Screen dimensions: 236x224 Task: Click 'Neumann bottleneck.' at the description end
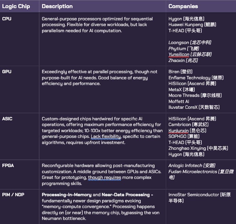coord(64,219)
